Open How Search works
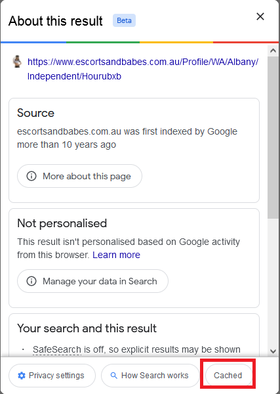The height and width of the screenshot is (394, 280). (x=150, y=376)
